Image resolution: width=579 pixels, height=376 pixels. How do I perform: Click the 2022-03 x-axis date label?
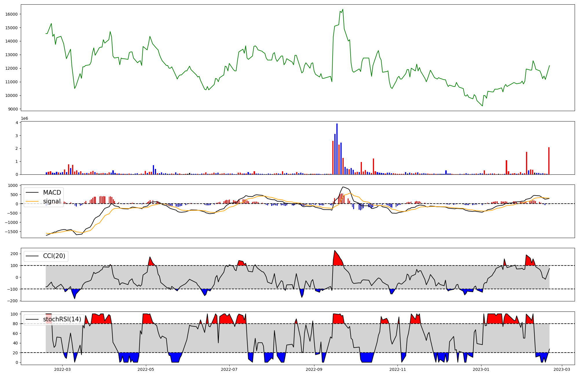62,369
